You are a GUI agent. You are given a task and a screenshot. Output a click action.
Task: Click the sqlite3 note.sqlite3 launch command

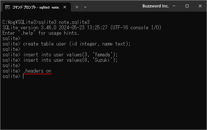coord(64,22)
